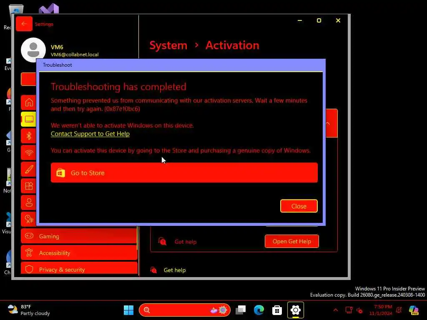Click the network display icon in tray
The width and height of the screenshot is (427, 320).
tap(349, 310)
